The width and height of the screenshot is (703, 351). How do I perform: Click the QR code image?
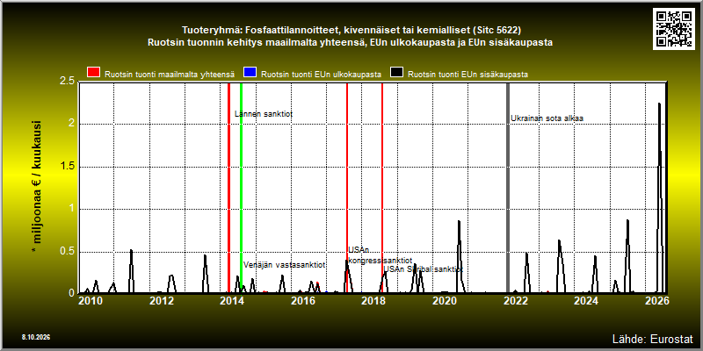pos(673,29)
